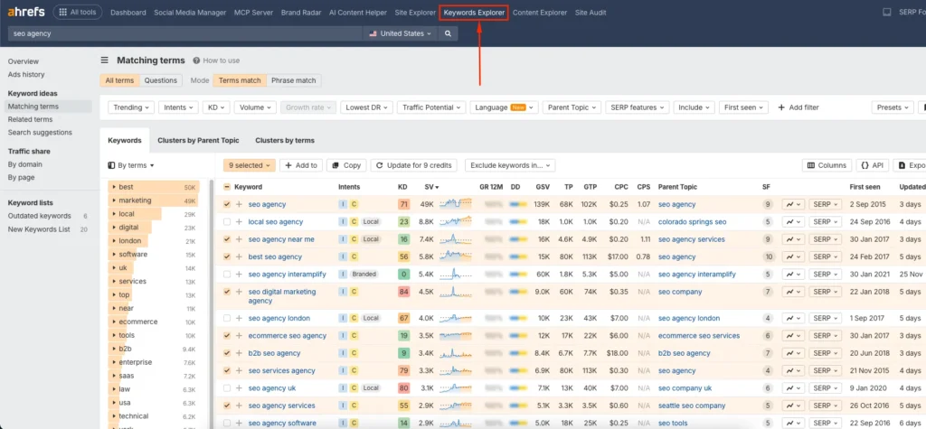Check the seo agency interamplify checkbox

(x=227, y=275)
